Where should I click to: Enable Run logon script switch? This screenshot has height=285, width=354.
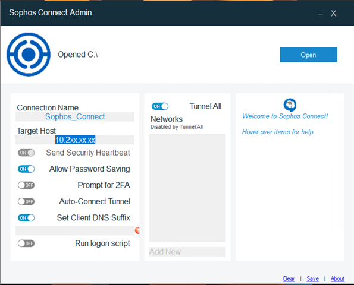pos(26,243)
